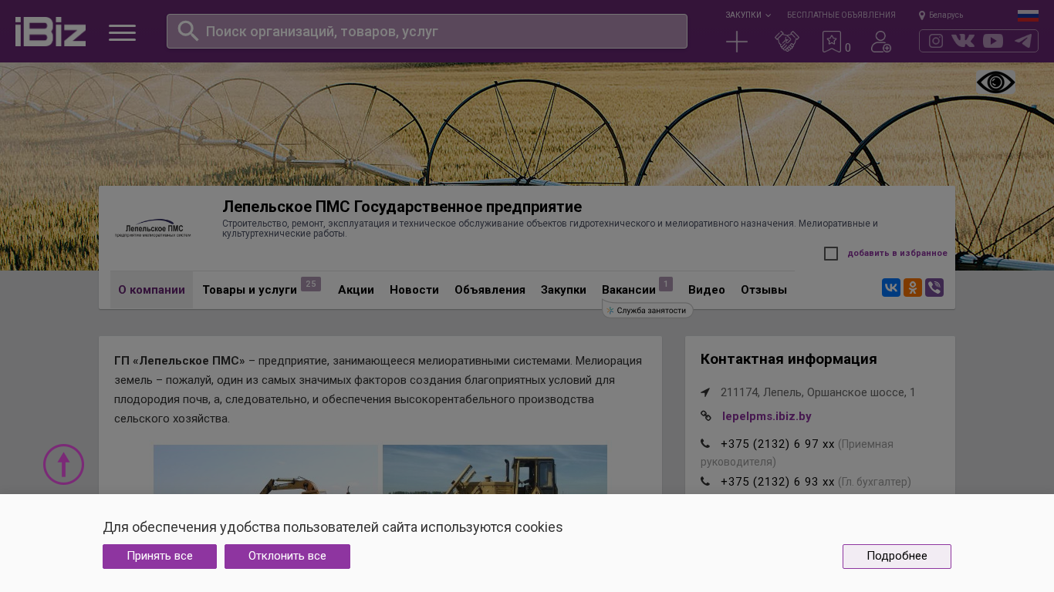Visit the Instagram page
Viewport: 1054px width, 592px height.
click(x=936, y=41)
